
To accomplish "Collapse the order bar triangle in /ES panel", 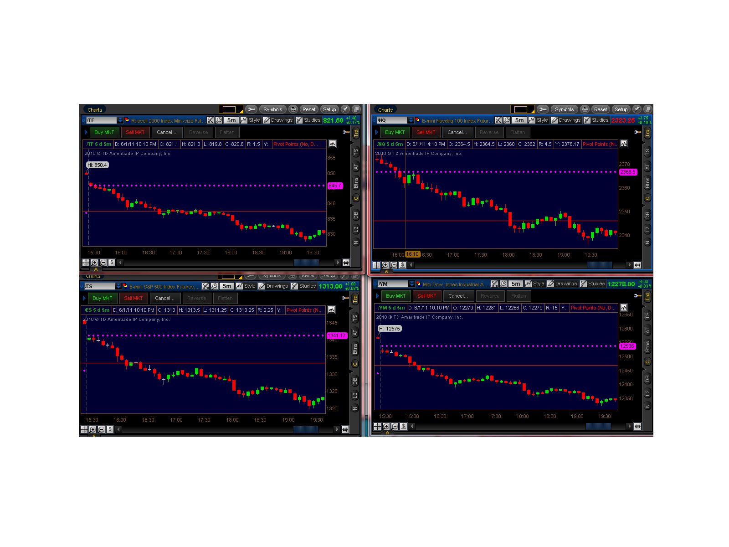I will pyautogui.click(x=84, y=298).
